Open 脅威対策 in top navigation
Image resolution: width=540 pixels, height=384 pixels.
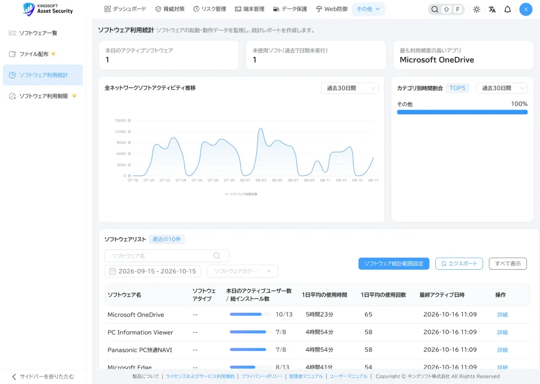[170, 9]
